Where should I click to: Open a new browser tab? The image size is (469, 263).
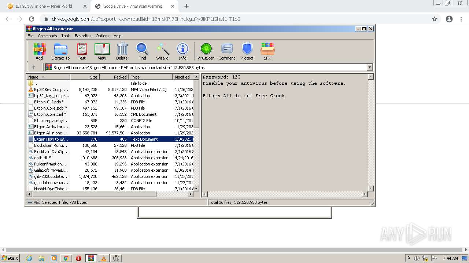click(187, 6)
